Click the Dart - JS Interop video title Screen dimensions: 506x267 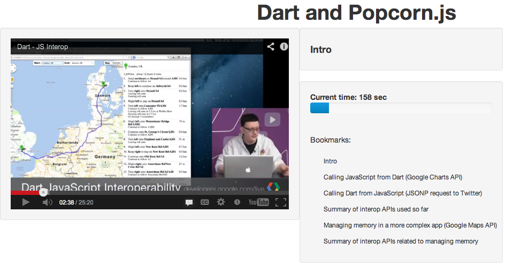tap(43, 46)
